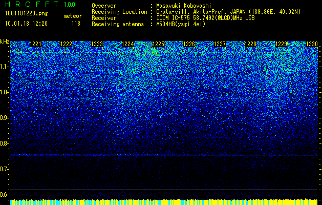The image size is (322, 205).
Task: Click the 1228 time marker
Action: [251, 44]
